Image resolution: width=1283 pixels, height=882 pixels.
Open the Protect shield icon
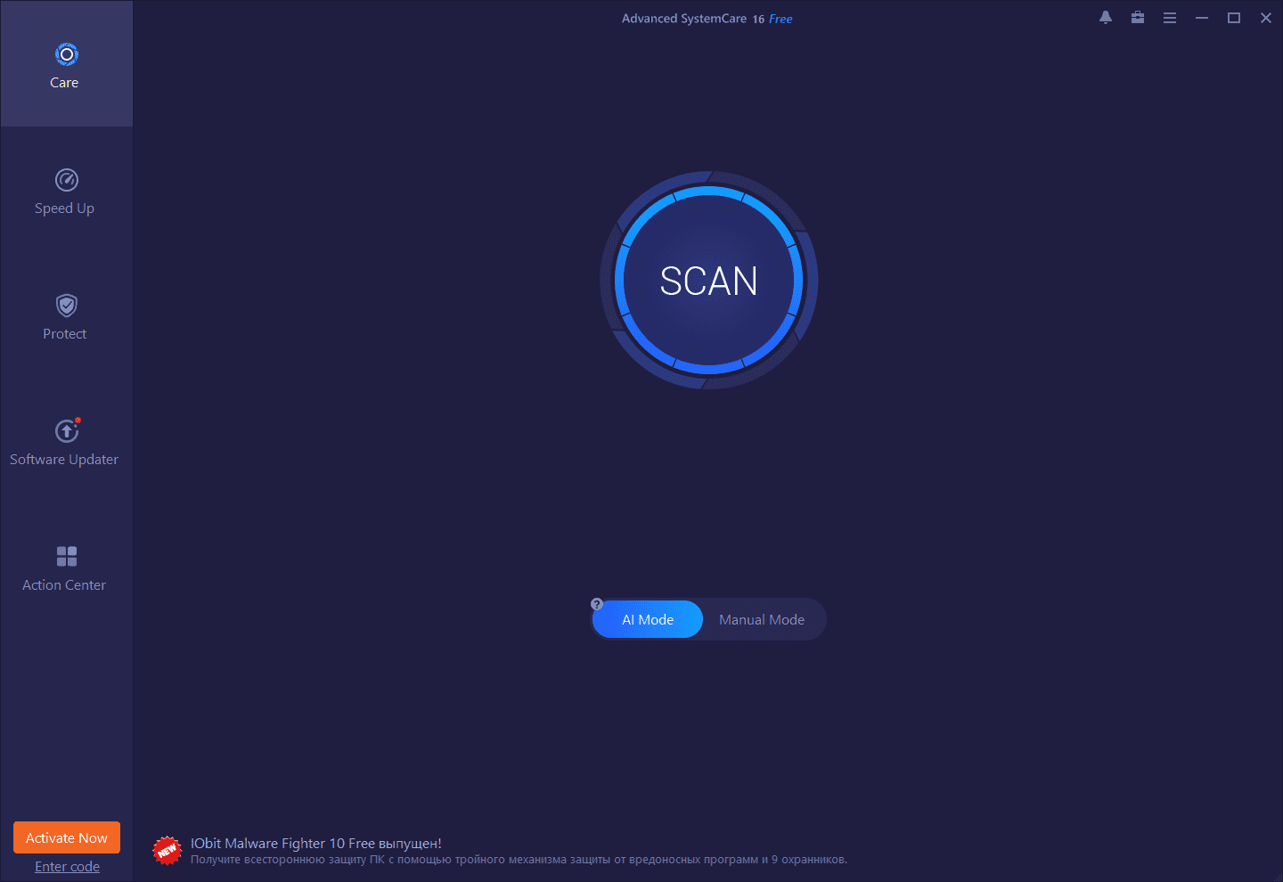pyautogui.click(x=66, y=306)
